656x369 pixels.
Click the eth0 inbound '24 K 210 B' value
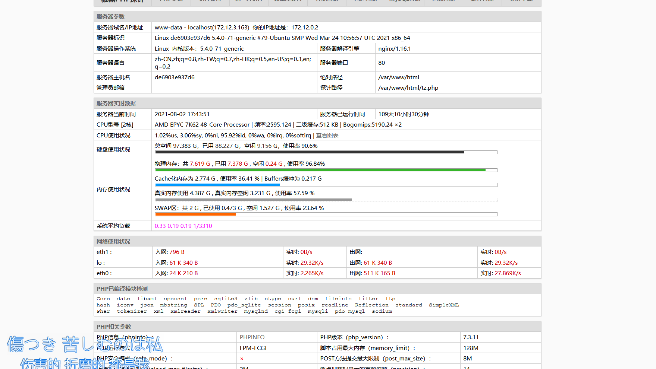(184, 273)
